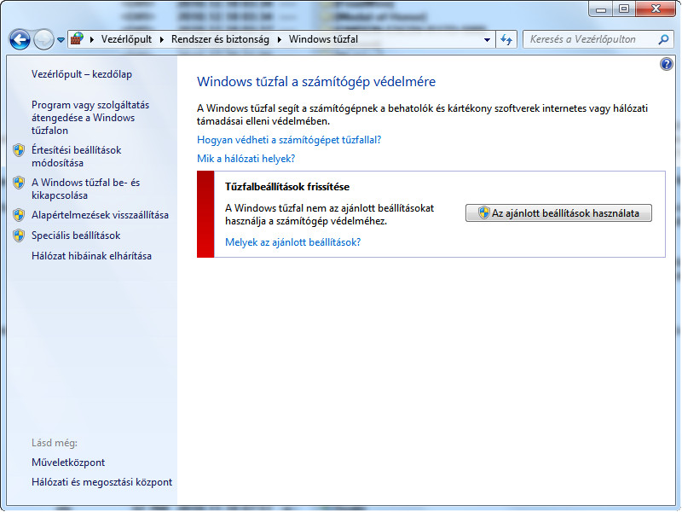Click the shield icon beside Értesítési beállítások
Viewport: 682px width, 512px height.
[x=19, y=150]
